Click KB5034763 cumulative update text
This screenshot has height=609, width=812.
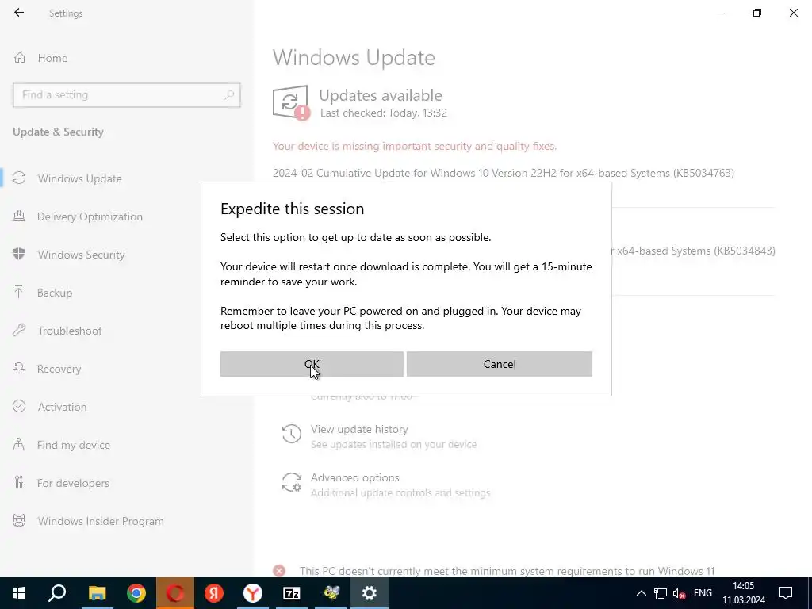[504, 173]
